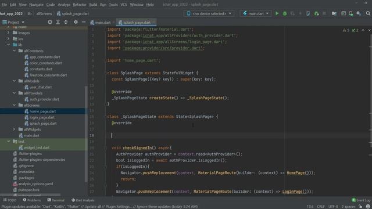Click lib breadcrumb in navigation bar
The height and width of the screenshot is (209, 372).
click(30, 14)
